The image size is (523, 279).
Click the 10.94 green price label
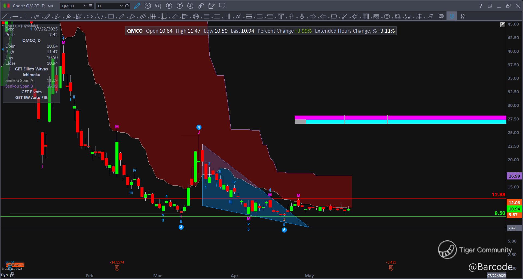(514, 209)
